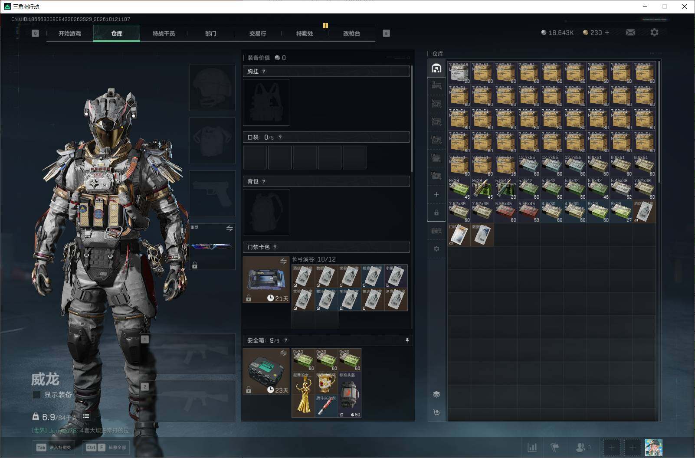695x458 pixels.
Task: Click the locked warehouse slot icon
Action: coord(436,213)
